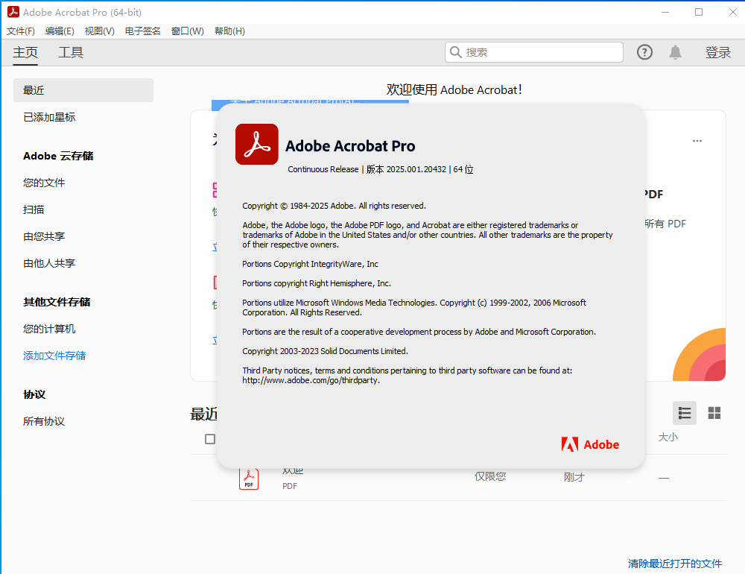Click 清除最近打开的文件 link
745x574 pixels.
(x=675, y=564)
